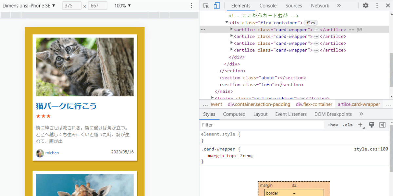Click the viewport width field showing 375

click(72, 6)
